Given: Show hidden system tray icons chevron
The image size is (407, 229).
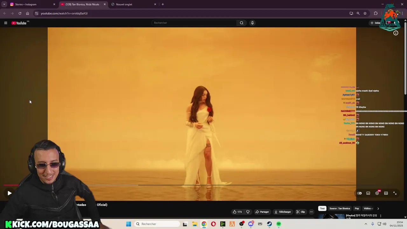Looking at the screenshot, I should pyautogui.click(x=366, y=224).
